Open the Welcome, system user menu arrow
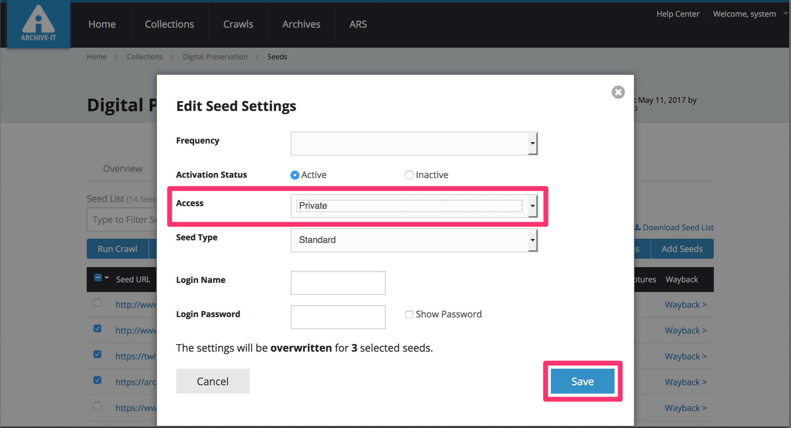Image resolution: width=791 pixels, height=428 pixels. [785, 14]
